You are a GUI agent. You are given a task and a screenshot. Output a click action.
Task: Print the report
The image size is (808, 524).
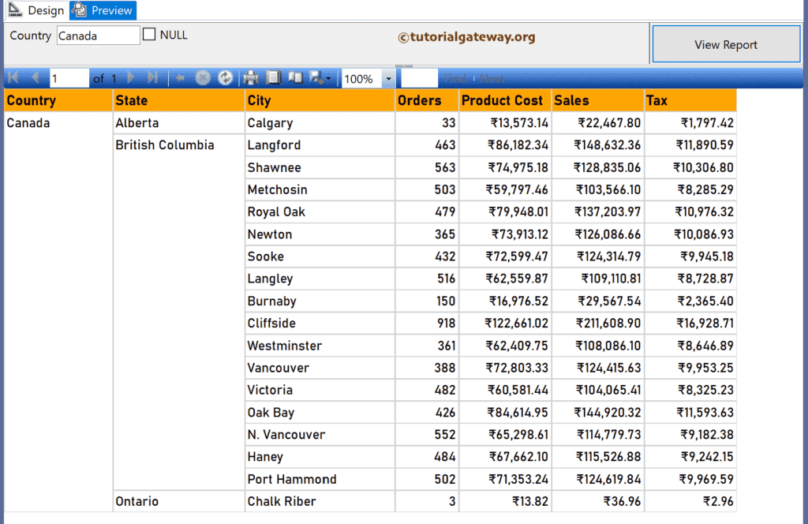point(251,77)
